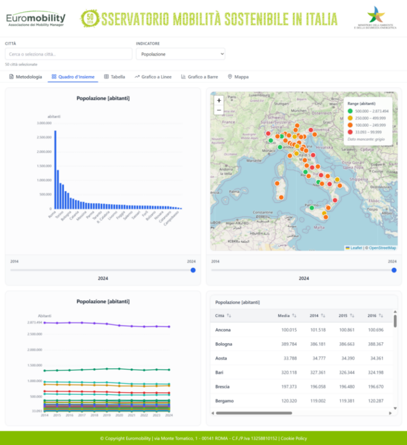The height and width of the screenshot is (445, 407).
Task: Click the 50 città round badge
Action: (90, 19)
